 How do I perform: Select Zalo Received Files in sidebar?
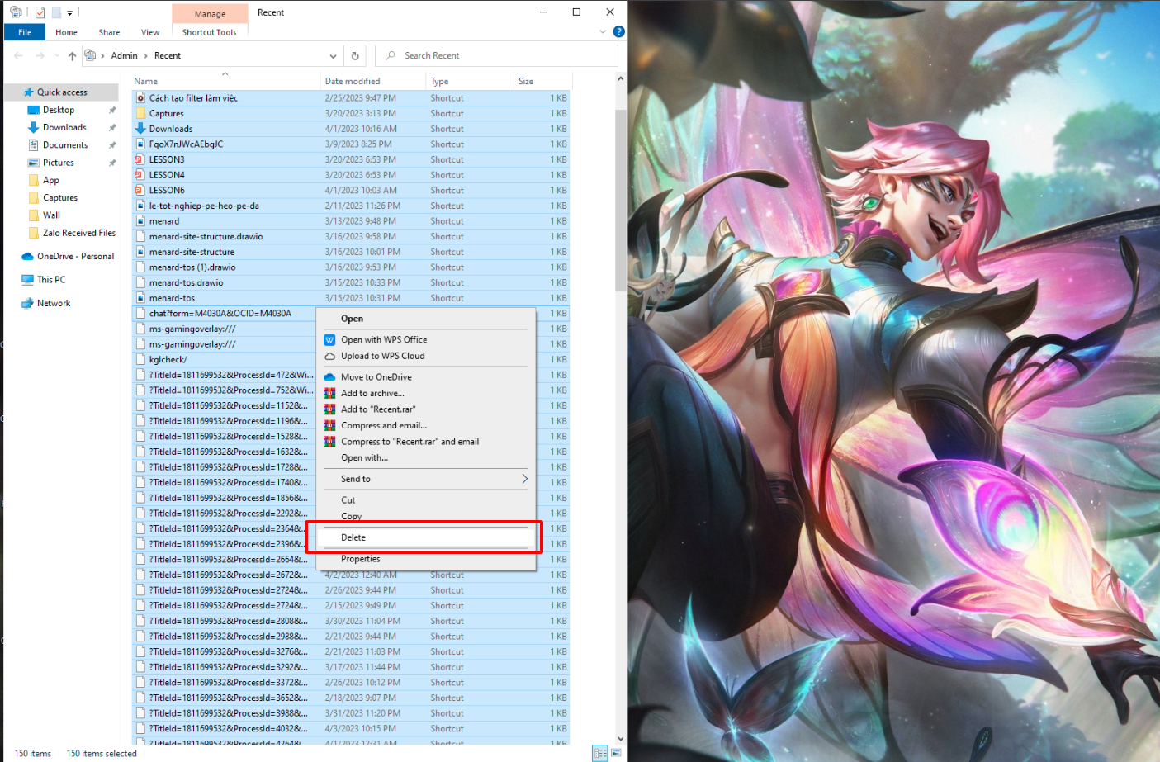pyautogui.click(x=79, y=233)
